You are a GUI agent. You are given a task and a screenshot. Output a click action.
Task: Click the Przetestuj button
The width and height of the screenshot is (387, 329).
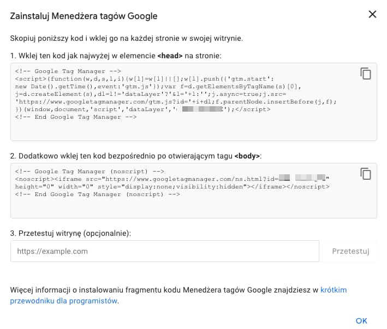point(350,251)
